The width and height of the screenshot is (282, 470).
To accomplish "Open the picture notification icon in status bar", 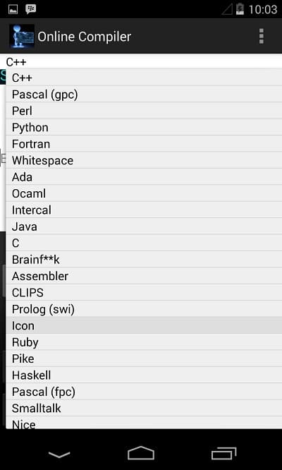I will 13,10.
